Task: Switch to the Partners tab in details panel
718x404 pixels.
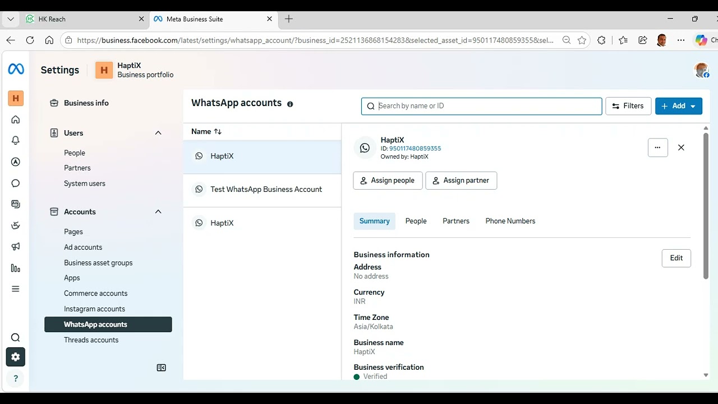Action: click(456, 221)
